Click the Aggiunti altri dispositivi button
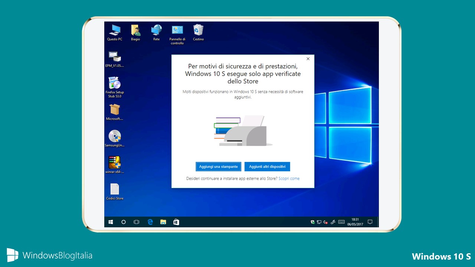The height and width of the screenshot is (267, 475). click(x=267, y=167)
